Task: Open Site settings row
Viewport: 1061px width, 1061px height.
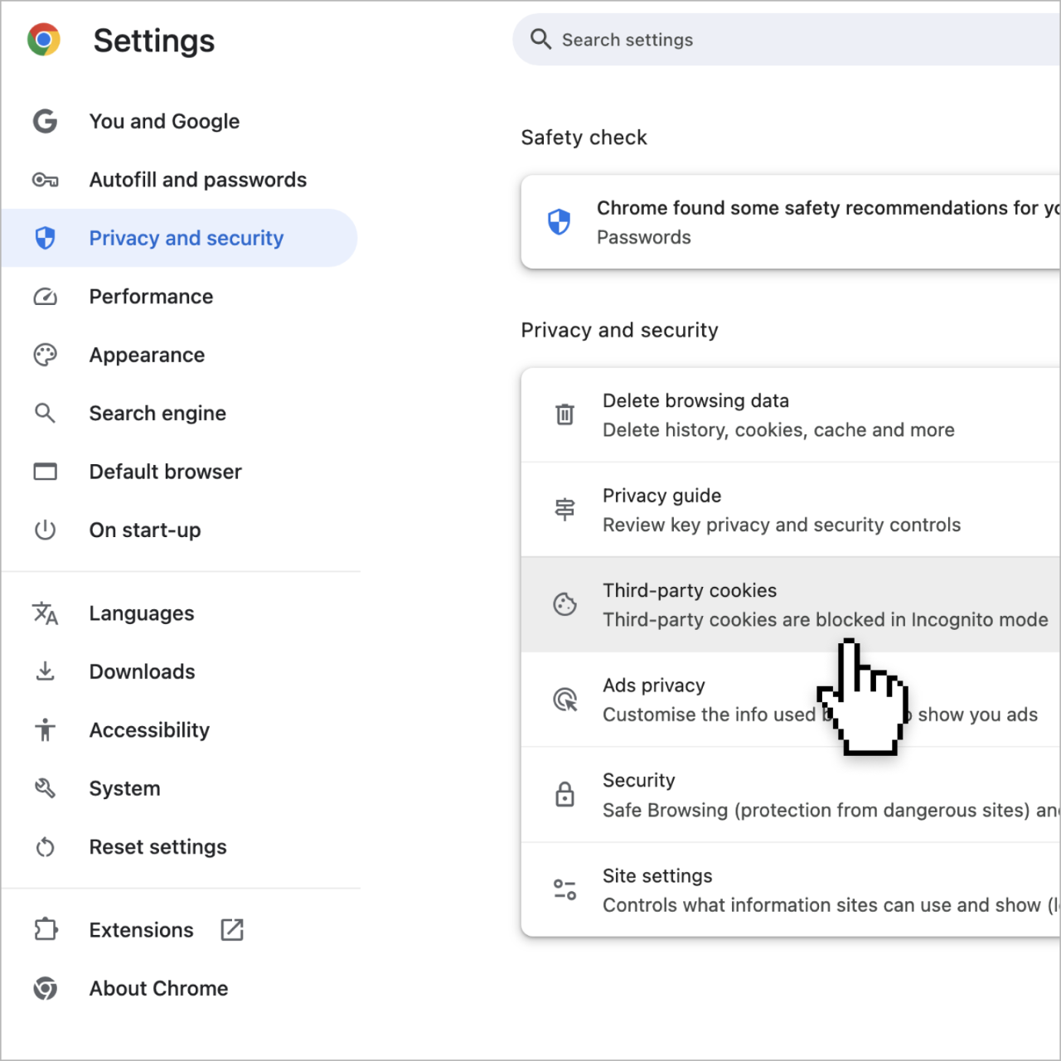Action: [791, 889]
